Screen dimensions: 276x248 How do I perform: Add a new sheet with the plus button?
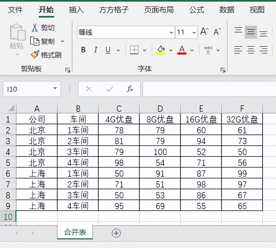116,233
